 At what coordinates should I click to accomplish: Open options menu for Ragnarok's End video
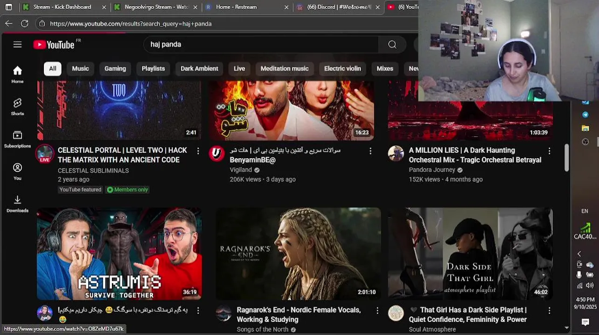(x=377, y=310)
